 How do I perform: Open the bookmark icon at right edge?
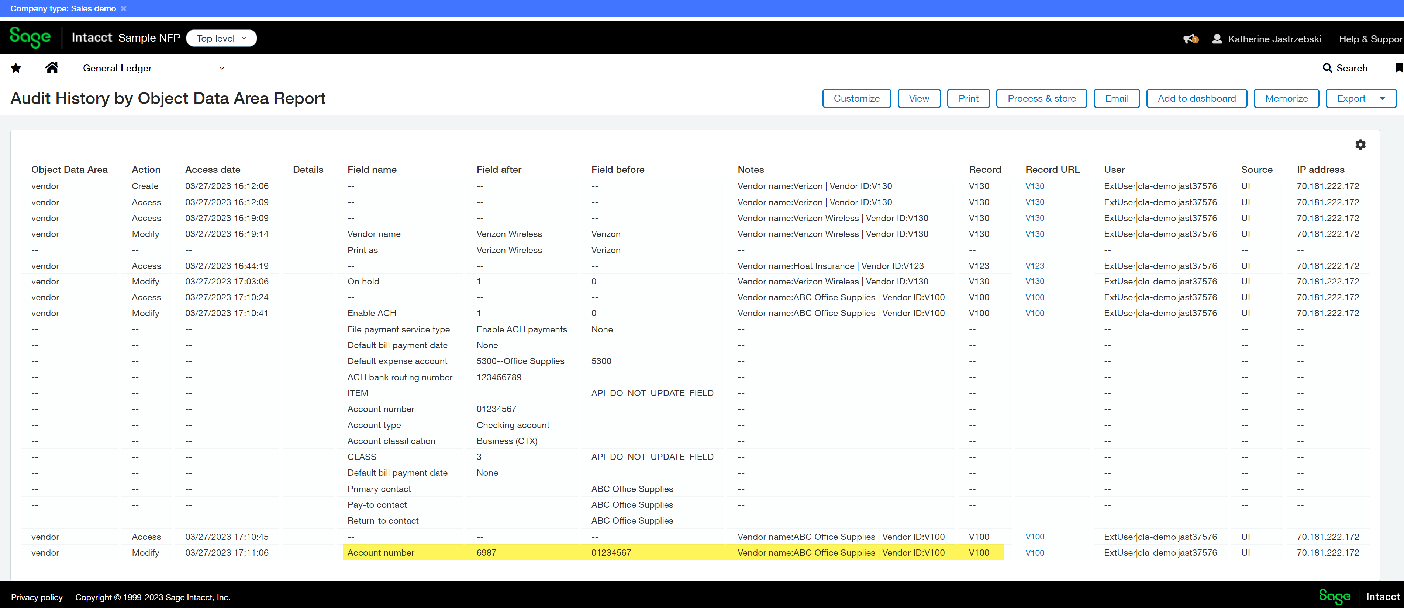pyautogui.click(x=1398, y=68)
